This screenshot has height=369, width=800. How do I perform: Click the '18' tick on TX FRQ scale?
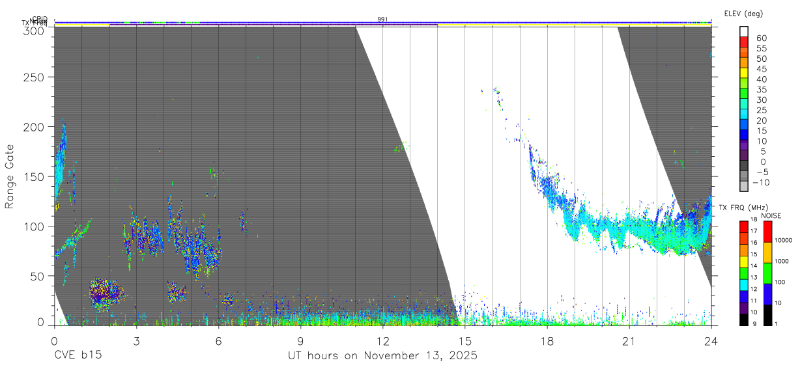pyautogui.click(x=754, y=220)
